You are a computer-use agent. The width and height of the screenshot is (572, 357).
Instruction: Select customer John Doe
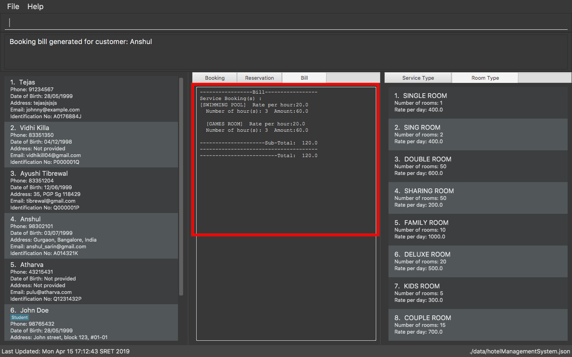(91, 322)
